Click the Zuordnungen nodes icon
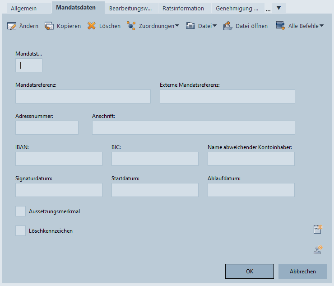Viewport: 334px width, 286px height. [131, 26]
